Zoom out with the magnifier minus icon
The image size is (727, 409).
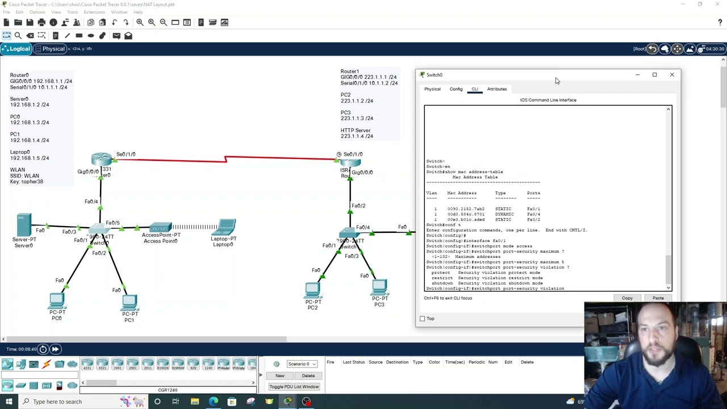[x=164, y=22]
